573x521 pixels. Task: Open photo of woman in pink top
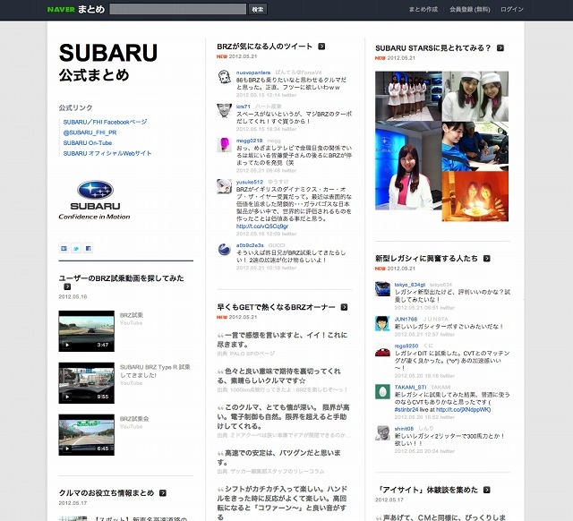(408, 166)
